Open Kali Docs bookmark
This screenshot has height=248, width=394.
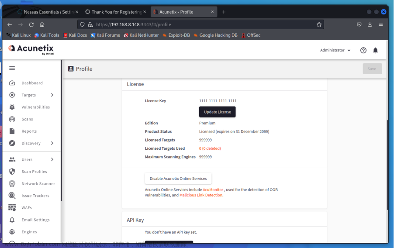(75, 35)
